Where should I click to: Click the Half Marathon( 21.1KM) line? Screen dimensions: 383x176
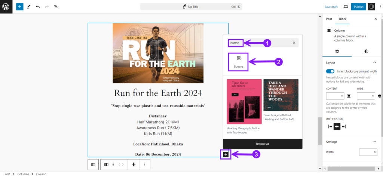pyautogui.click(x=158, y=122)
